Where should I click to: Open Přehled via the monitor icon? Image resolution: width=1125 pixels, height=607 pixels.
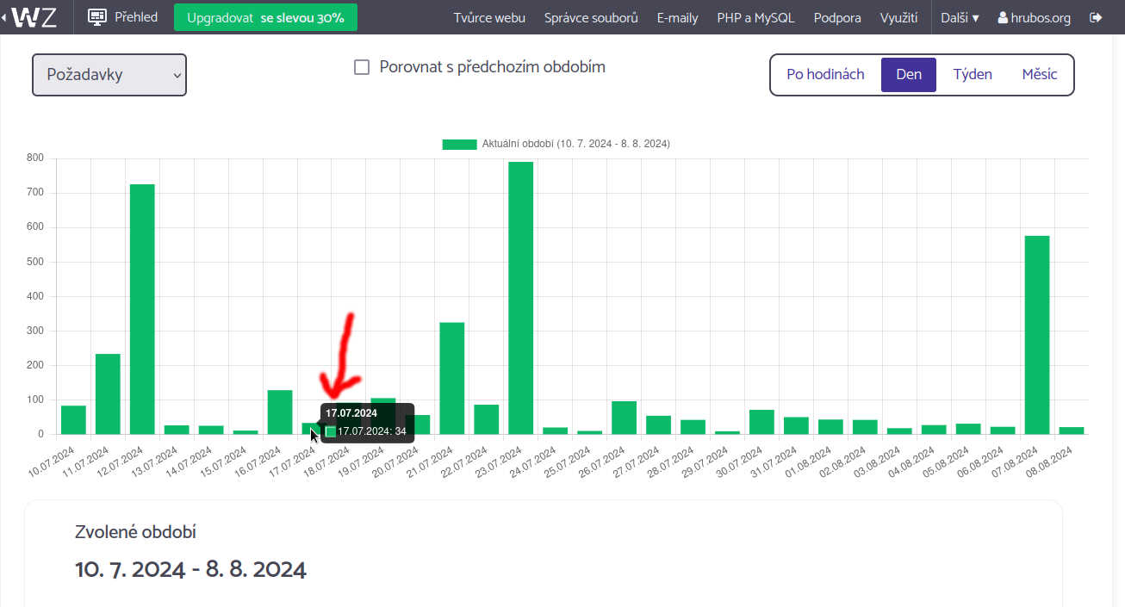click(x=97, y=17)
